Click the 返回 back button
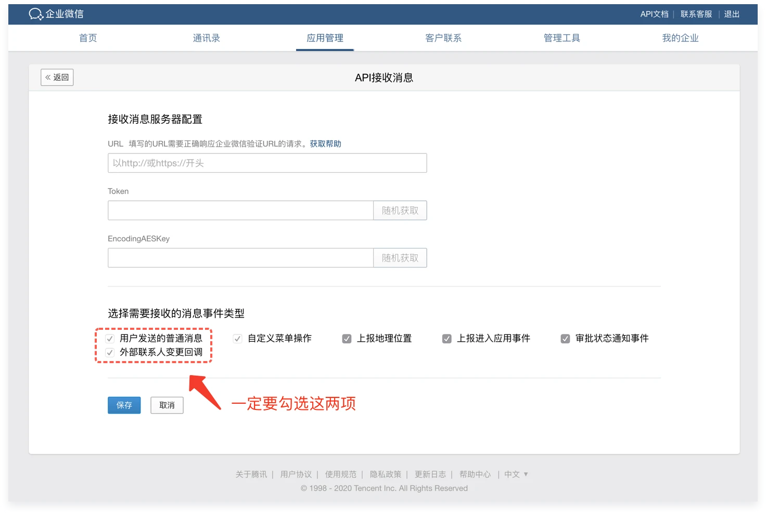 pos(57,78)
